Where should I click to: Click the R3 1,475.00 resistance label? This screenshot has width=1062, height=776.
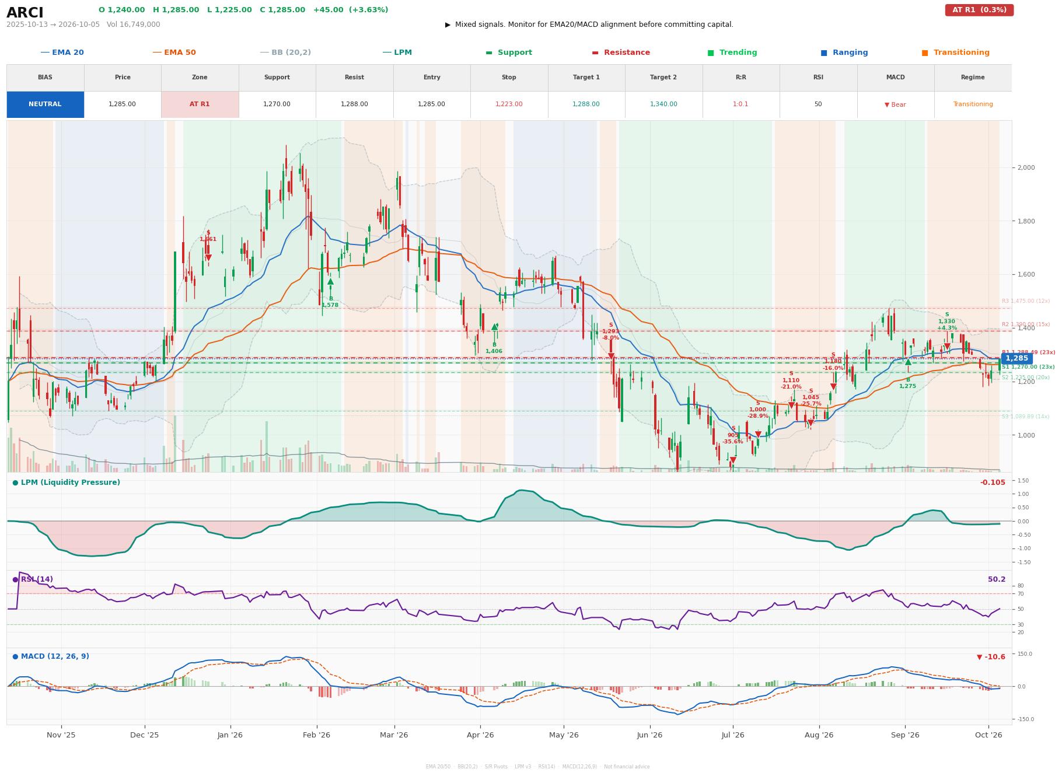click(1025, 301)
